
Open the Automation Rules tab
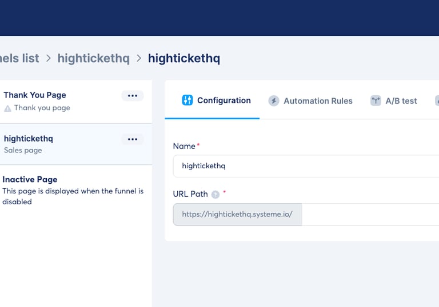coord(318,101)
